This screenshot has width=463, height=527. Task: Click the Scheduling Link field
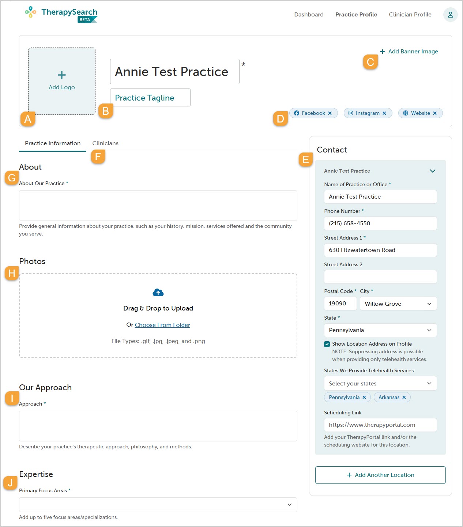coord(380,425)
